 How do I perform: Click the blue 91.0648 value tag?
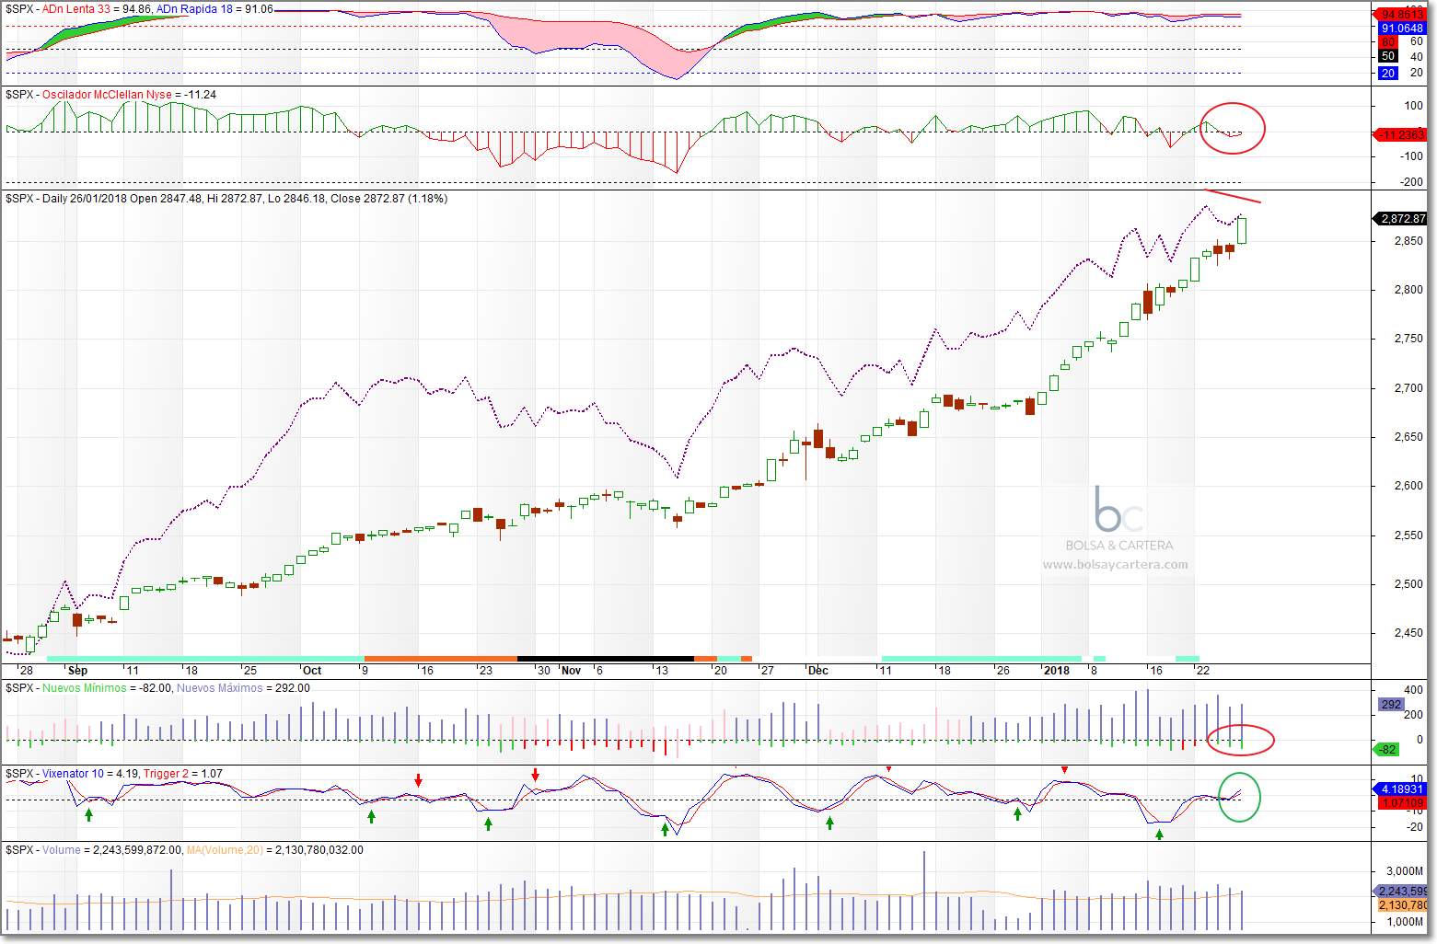click(x=1402, y=29)
